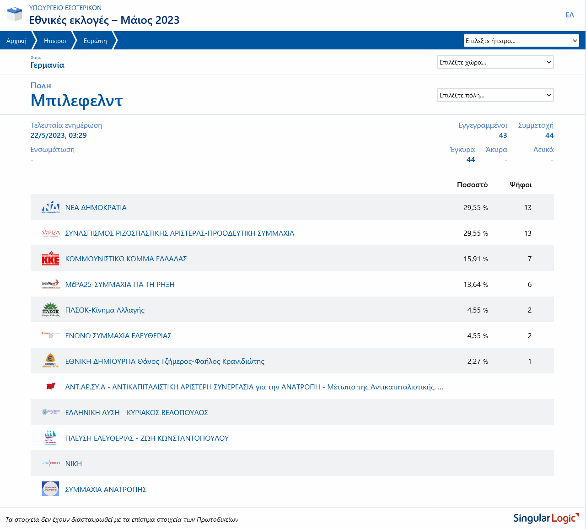Screen dimensions: 586x529
Task: Open the ΚΟΜΜΟΥΝΙΣΤΙΚΟ ΚΟΜΜΑ ΕΛΛΑΔΑΣ link
Action: [126, 259]
